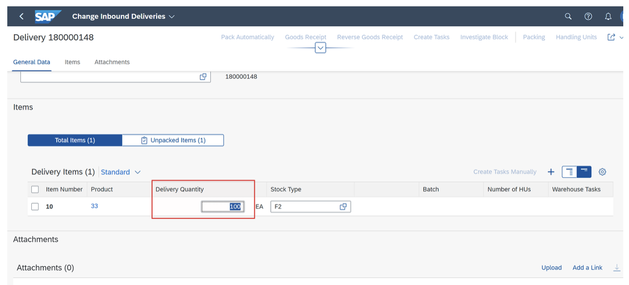Click the Delivery Quantity field
629x285 pixels.
pos(223,206)
